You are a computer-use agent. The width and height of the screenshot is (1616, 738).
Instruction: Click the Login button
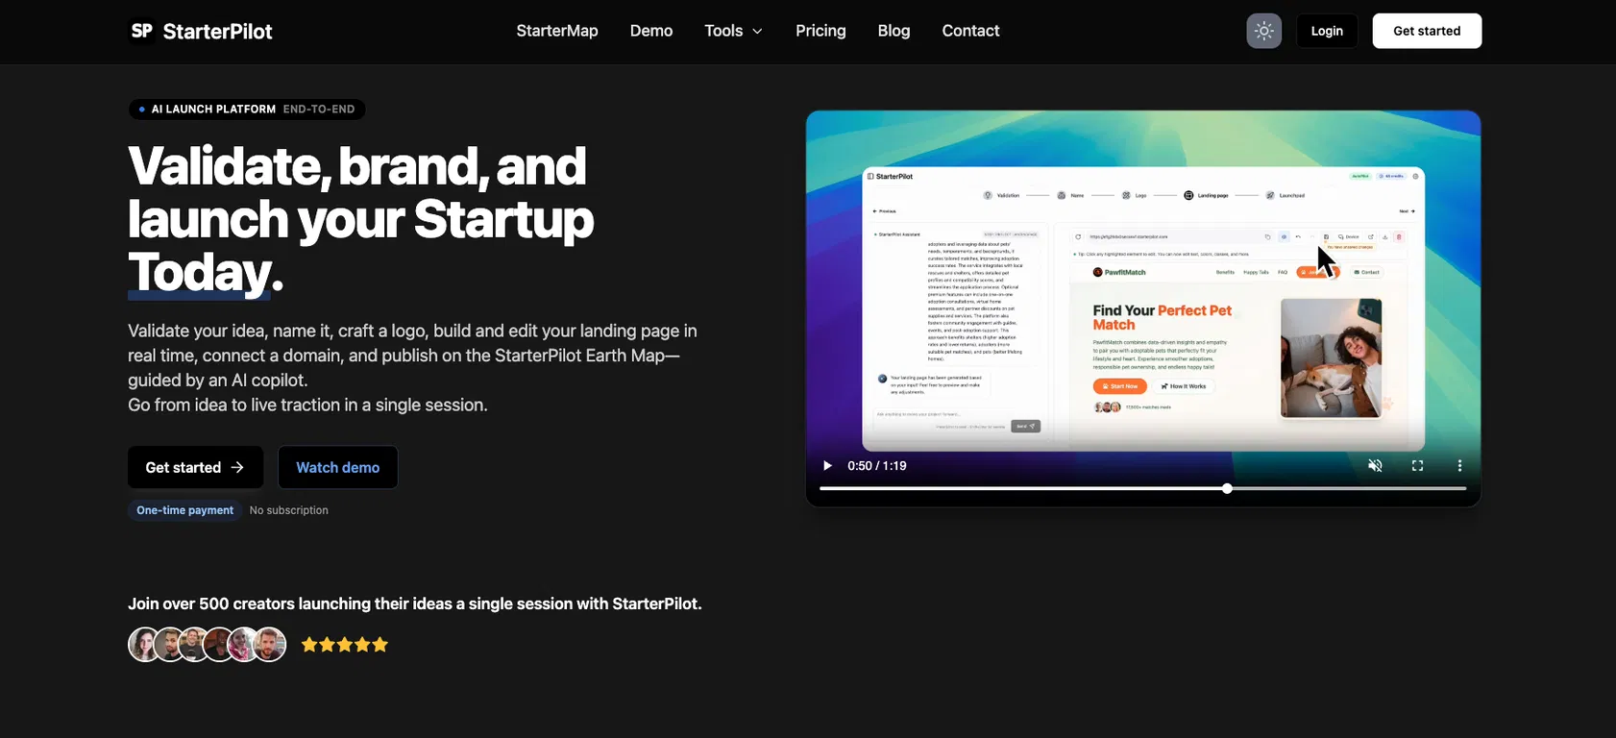(1327, 31)
